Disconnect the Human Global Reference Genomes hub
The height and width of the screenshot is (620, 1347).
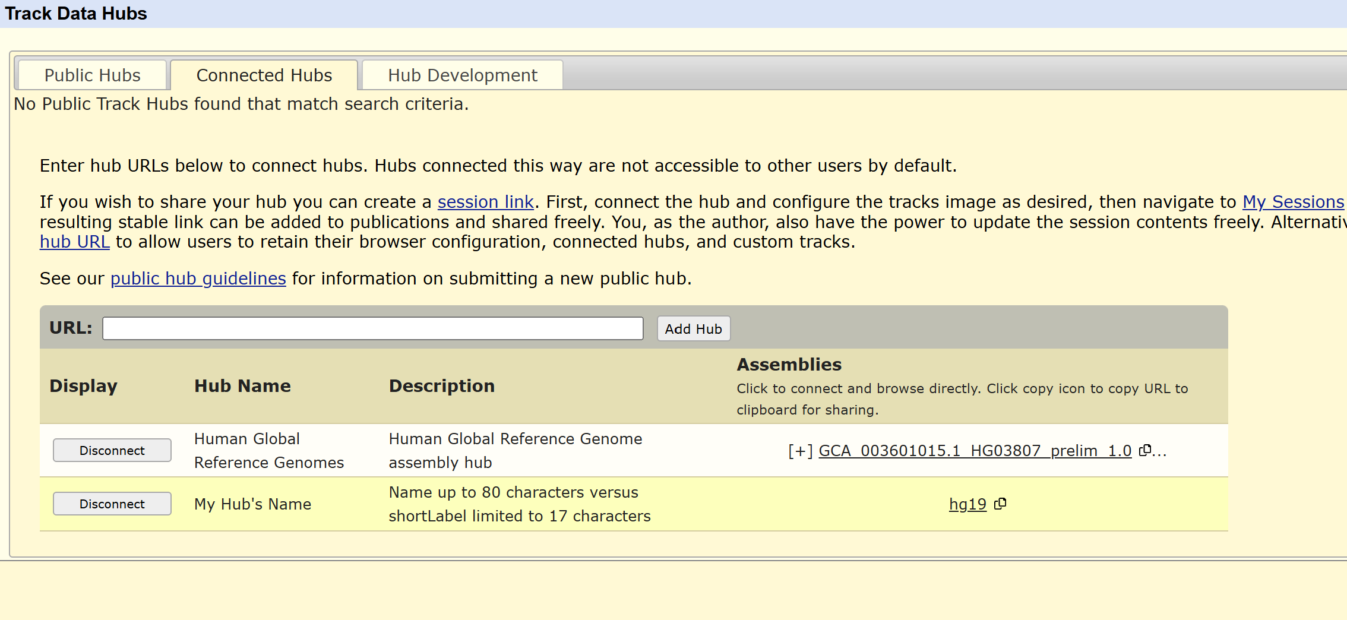point(112,450)
